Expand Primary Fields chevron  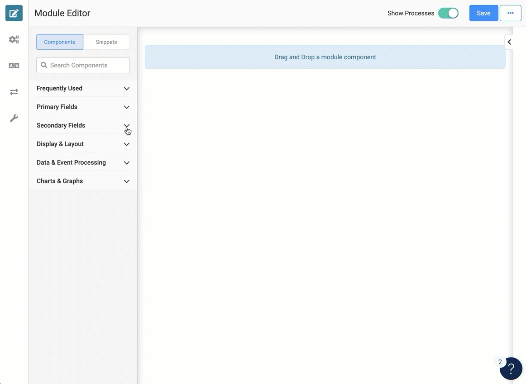click(126, 107)
